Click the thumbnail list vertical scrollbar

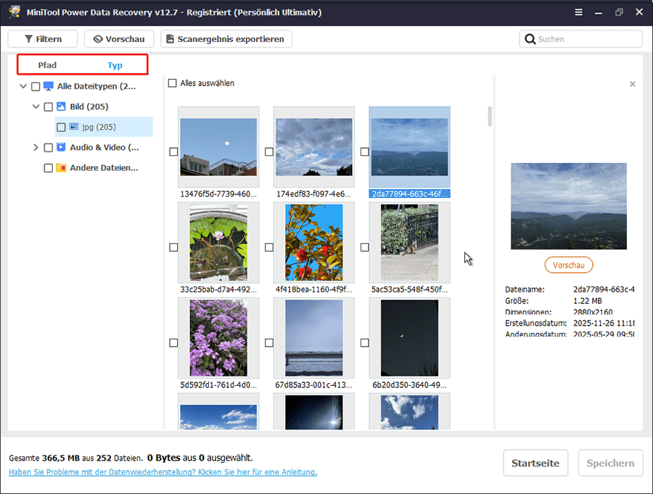point(490,116)
